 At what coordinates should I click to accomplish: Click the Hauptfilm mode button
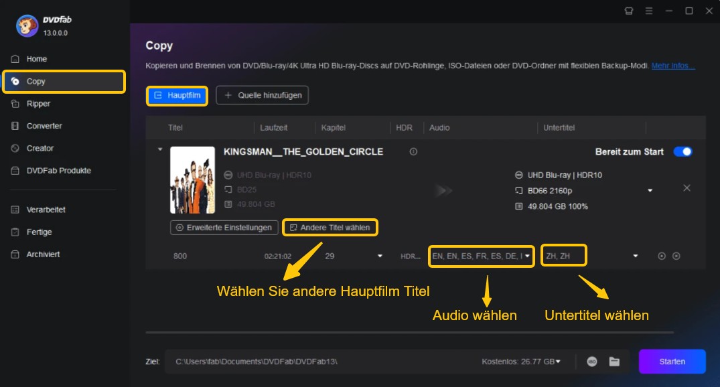[x=177, y=96]
